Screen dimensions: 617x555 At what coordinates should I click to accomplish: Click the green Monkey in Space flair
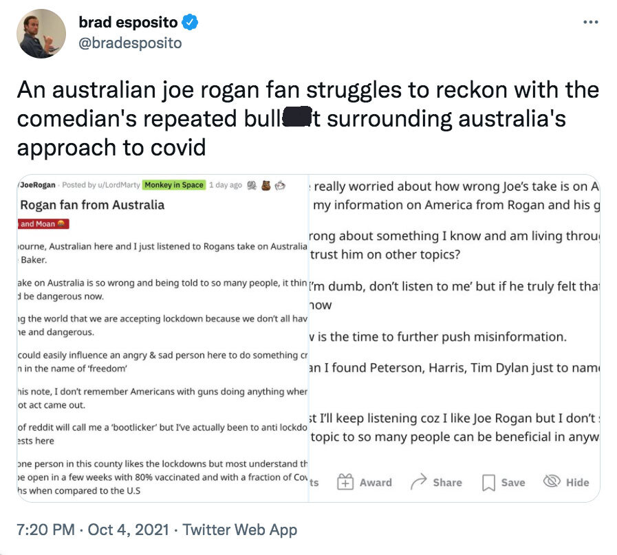174,185
